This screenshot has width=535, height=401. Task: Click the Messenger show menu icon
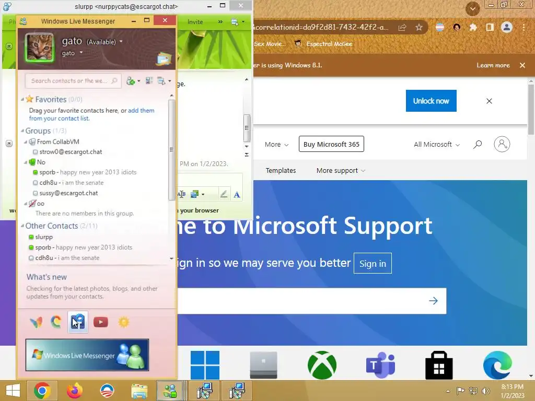pyautogui.click(x=161, y=81)
